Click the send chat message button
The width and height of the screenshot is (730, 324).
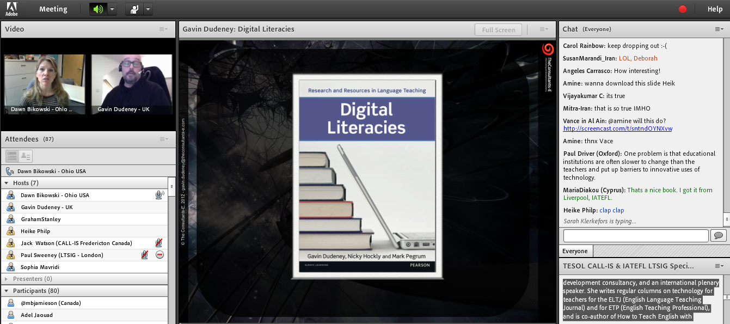coord(718,235)
